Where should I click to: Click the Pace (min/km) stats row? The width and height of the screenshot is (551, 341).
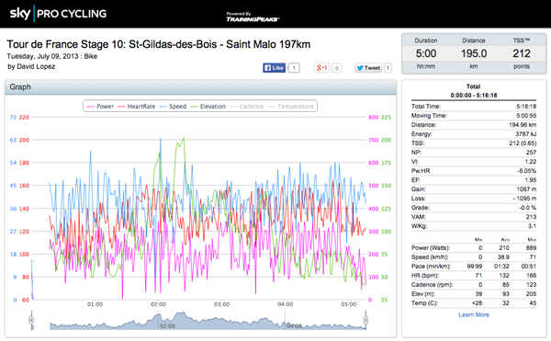tap(474, 267)
